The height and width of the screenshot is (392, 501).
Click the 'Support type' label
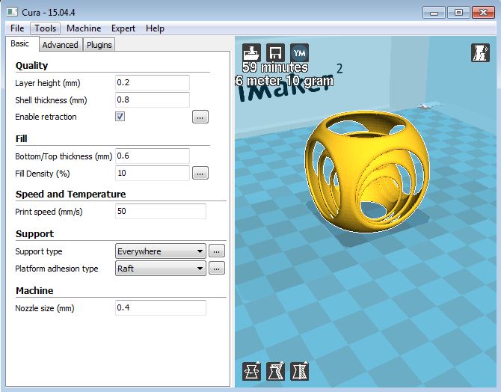39,251
